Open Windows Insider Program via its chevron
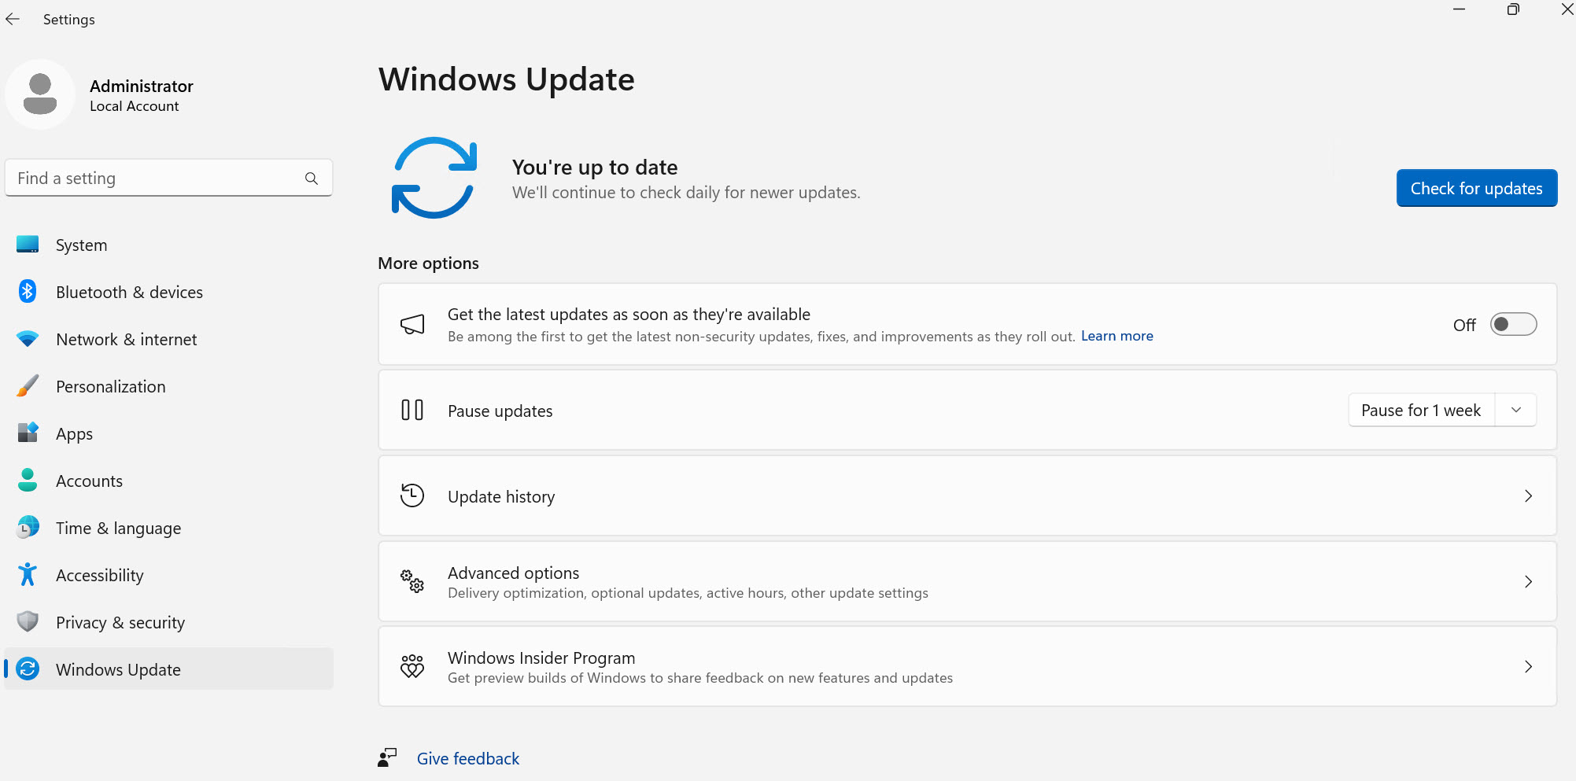 (x=1528, y=667)
